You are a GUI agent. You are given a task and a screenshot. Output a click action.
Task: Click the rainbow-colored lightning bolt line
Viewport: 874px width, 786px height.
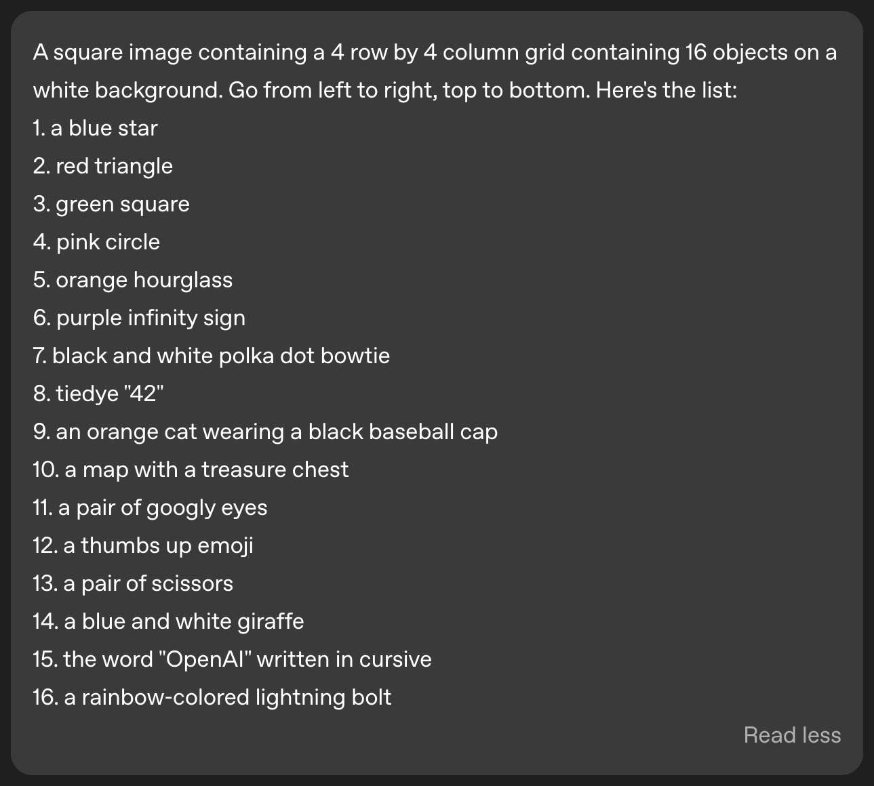212,697
